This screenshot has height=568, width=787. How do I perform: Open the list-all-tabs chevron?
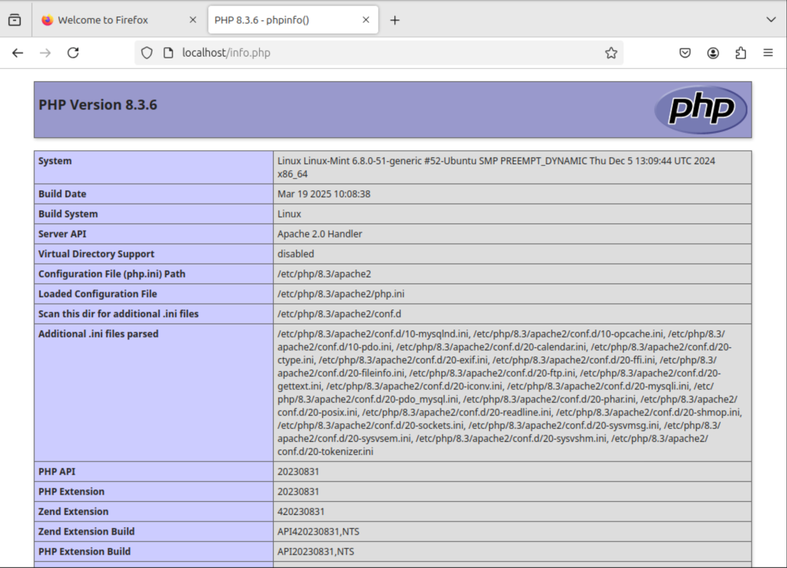(770, 19)
